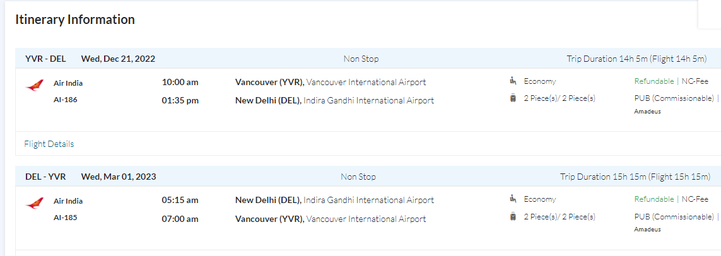This screenshot has height=256, width=721.
Task: Click the Itinerary Information heading
Action: pyautogui.click(x=75, y=20)
